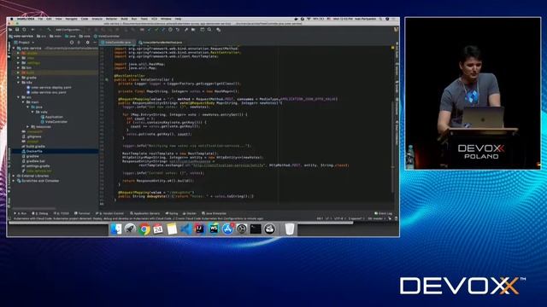Select settings.gradle file in tree

click(36, 166)
